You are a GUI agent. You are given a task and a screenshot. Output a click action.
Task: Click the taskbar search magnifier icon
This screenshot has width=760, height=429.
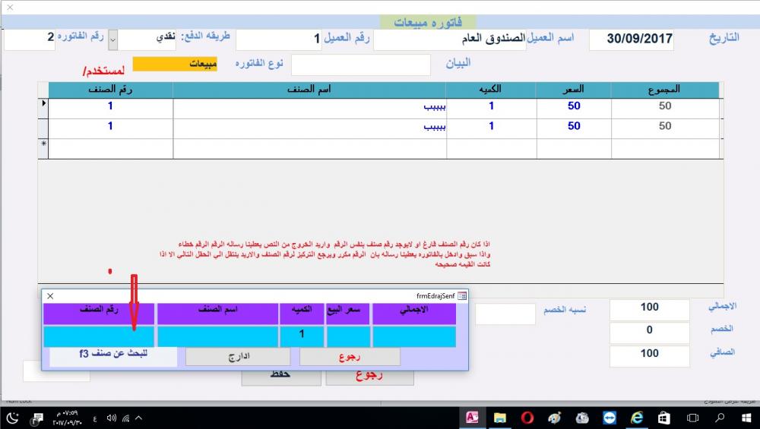(x=720, y=418)
